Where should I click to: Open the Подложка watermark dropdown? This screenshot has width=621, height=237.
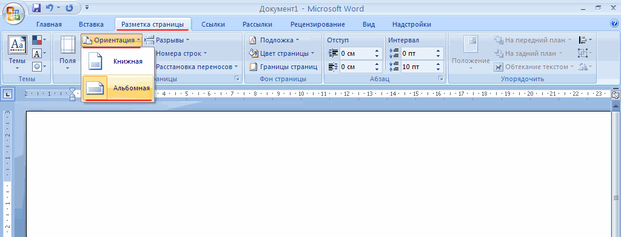(x=274, y=40)
